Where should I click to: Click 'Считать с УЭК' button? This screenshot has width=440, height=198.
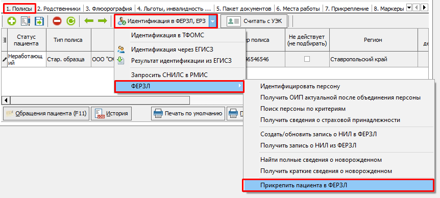tap(254, 21)
